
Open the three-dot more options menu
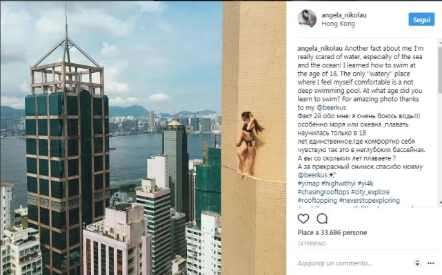(430, 263)
